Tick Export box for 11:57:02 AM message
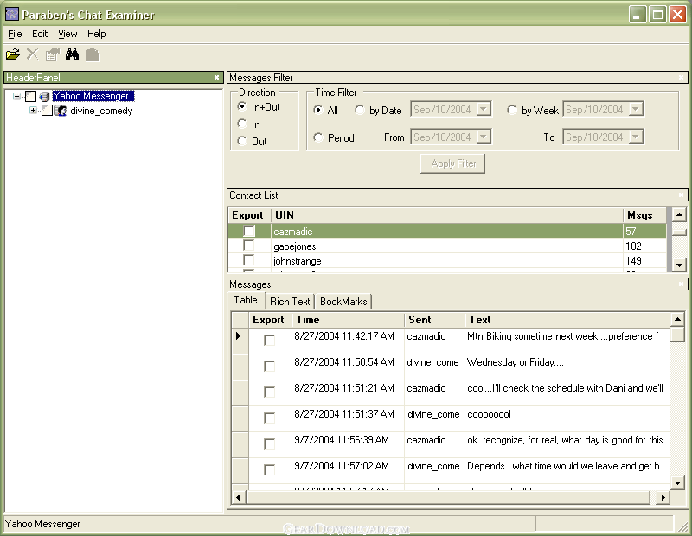Image resolution: width=692 pixels, height=536 pixels. (269, 469)
